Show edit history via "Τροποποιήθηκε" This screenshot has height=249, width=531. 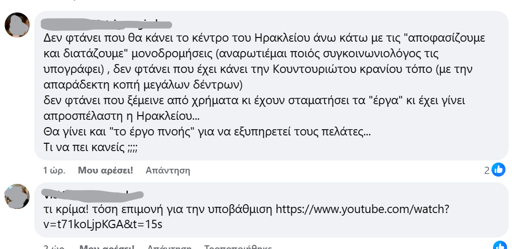point(238,247)
